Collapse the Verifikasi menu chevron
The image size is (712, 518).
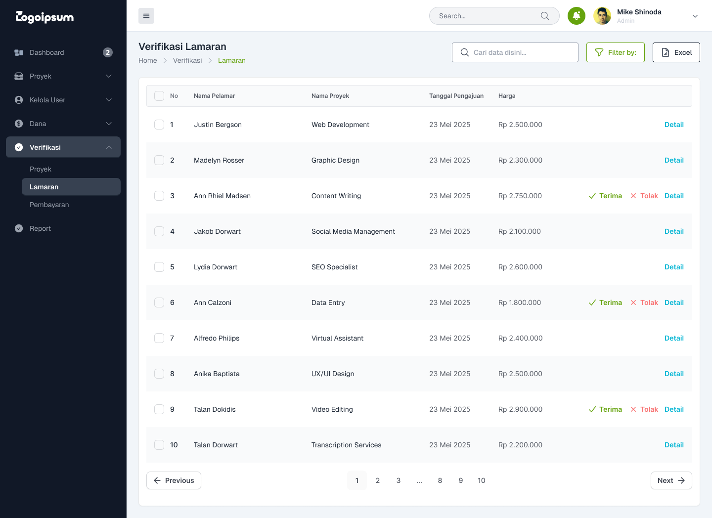tap(109, 147)
